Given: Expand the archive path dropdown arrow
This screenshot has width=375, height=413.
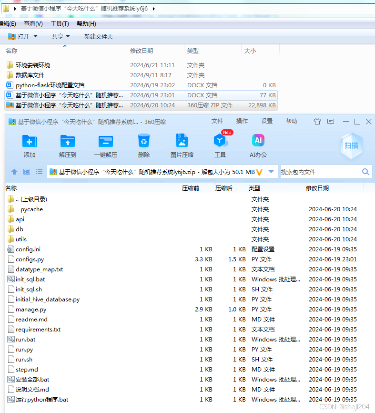Looking at the screenshot, I should pyautogui.click(x=271, y=172).
